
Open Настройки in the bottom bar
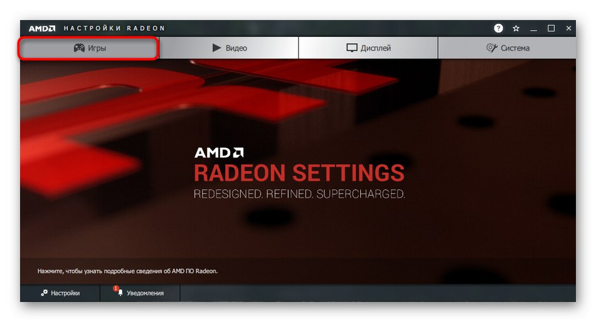[60, 293]
